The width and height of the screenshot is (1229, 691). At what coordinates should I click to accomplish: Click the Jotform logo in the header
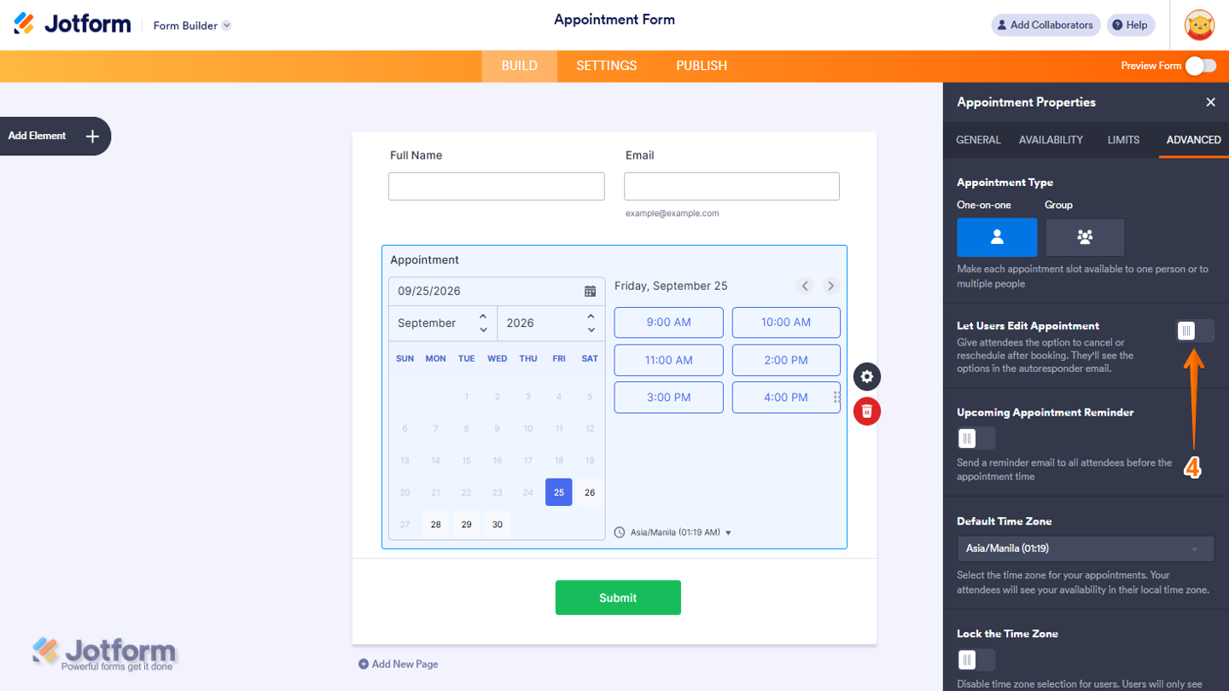pos(73,25)
